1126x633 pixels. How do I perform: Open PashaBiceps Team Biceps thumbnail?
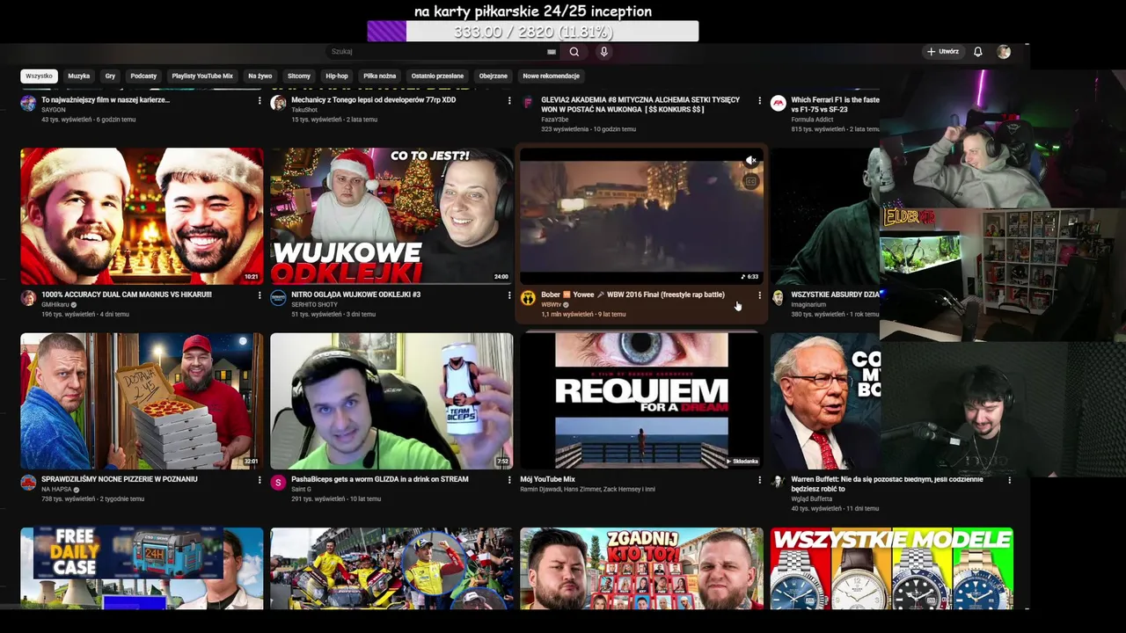coord(391,401)
